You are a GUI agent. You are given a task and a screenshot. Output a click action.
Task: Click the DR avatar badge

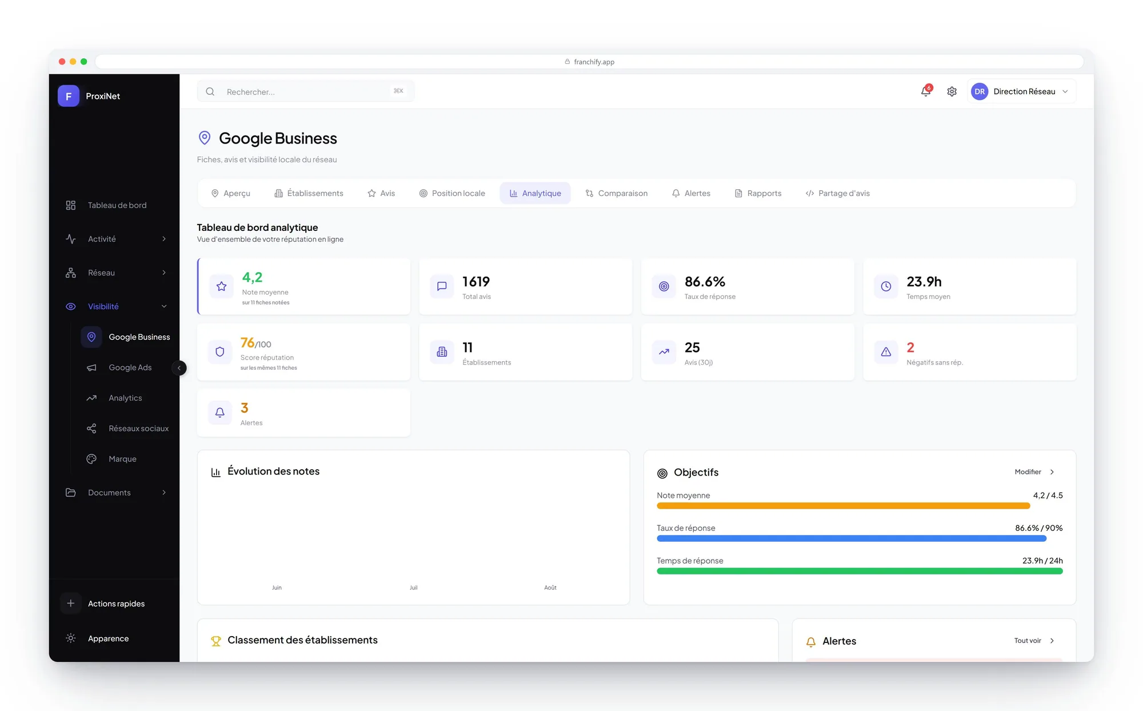980,91
